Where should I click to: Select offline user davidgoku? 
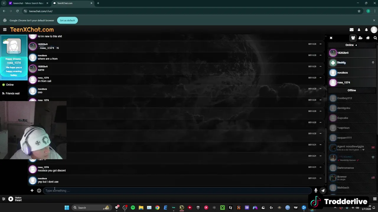[x=352, y=108]
